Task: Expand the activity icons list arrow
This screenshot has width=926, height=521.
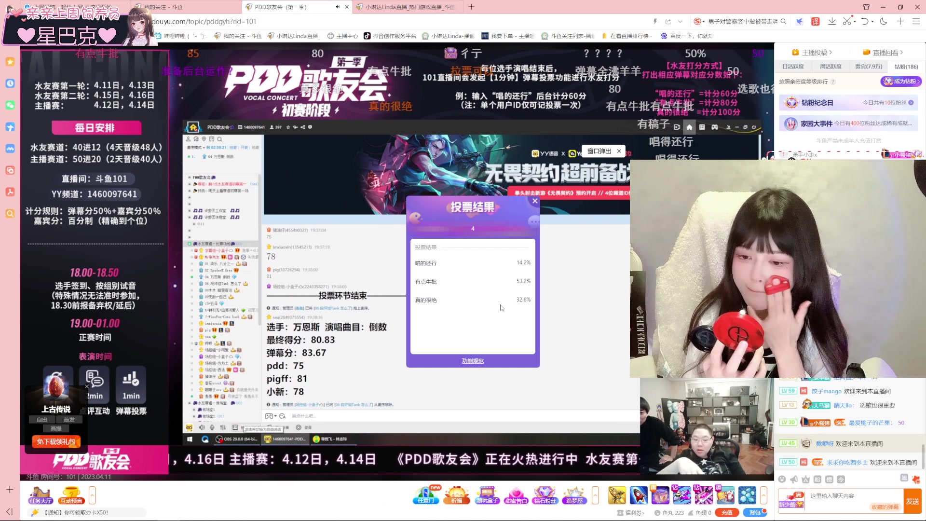Action: [x=595, y=495]
